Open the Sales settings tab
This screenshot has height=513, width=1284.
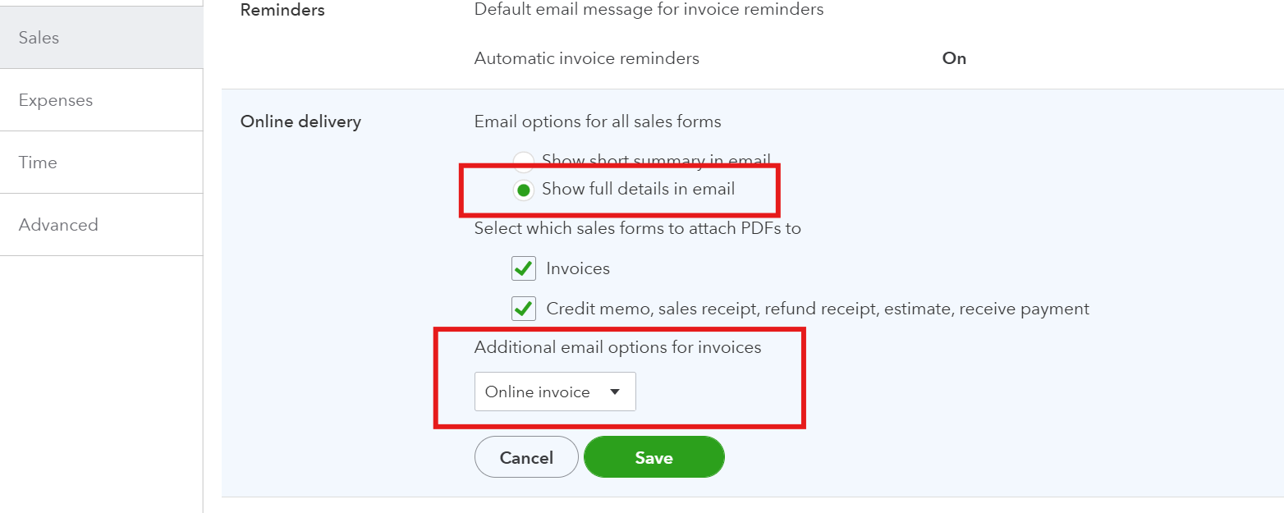tap(39, 38)
